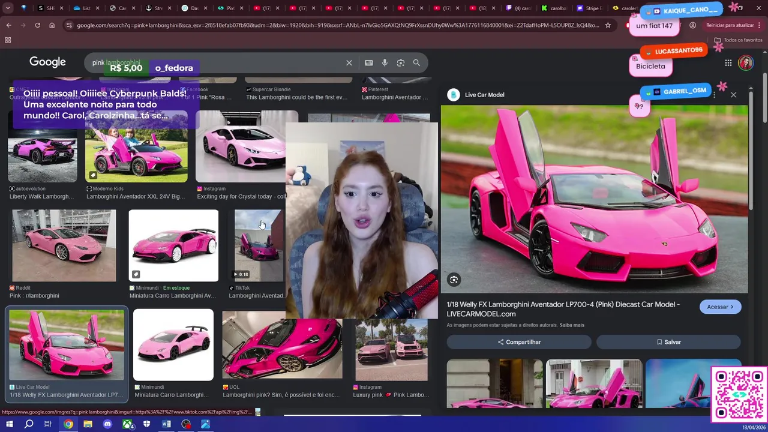Open the Photos app on taskbar
This screenshot has width=768, height=432.
click(x=206, y=424)
